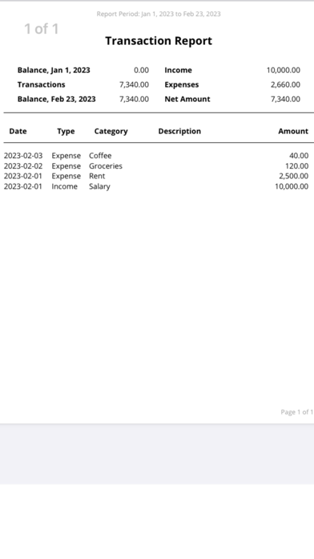
Task: Click the Expense type in Coffee row
Action: click(x=66, y=156)
